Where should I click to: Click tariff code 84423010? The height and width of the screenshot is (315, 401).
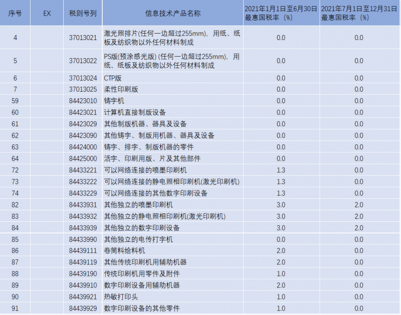pyautogui.click(x=82, y=101)
